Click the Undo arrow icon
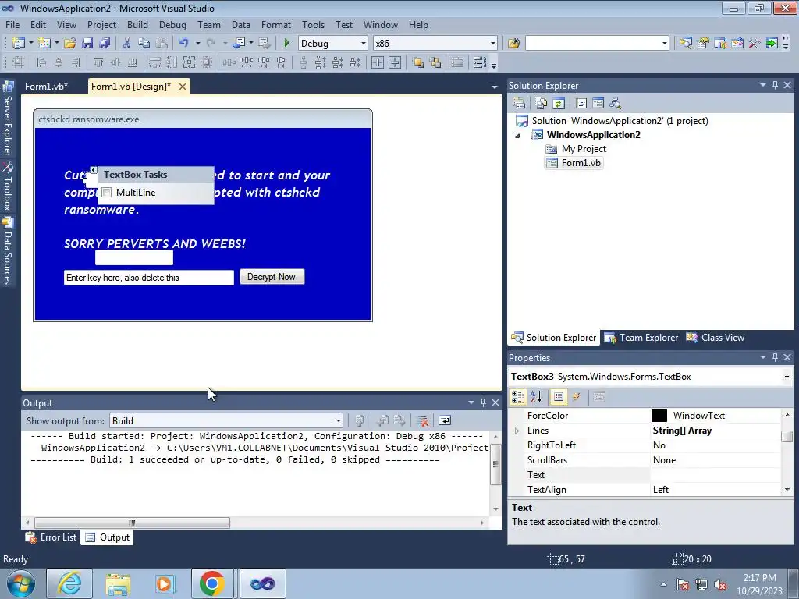This screenshot has width=799, height=599. (x=184, y=44)
